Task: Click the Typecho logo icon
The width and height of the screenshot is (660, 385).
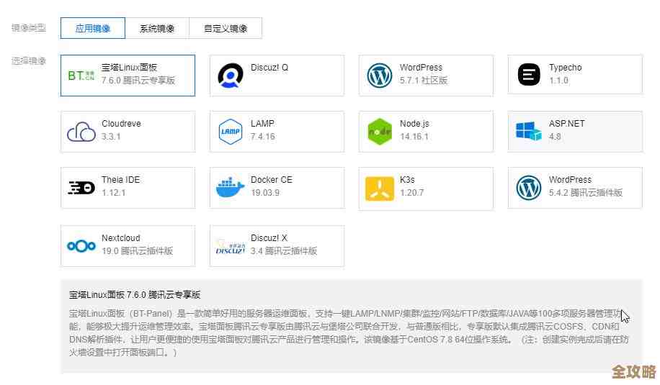Action: 529,75
